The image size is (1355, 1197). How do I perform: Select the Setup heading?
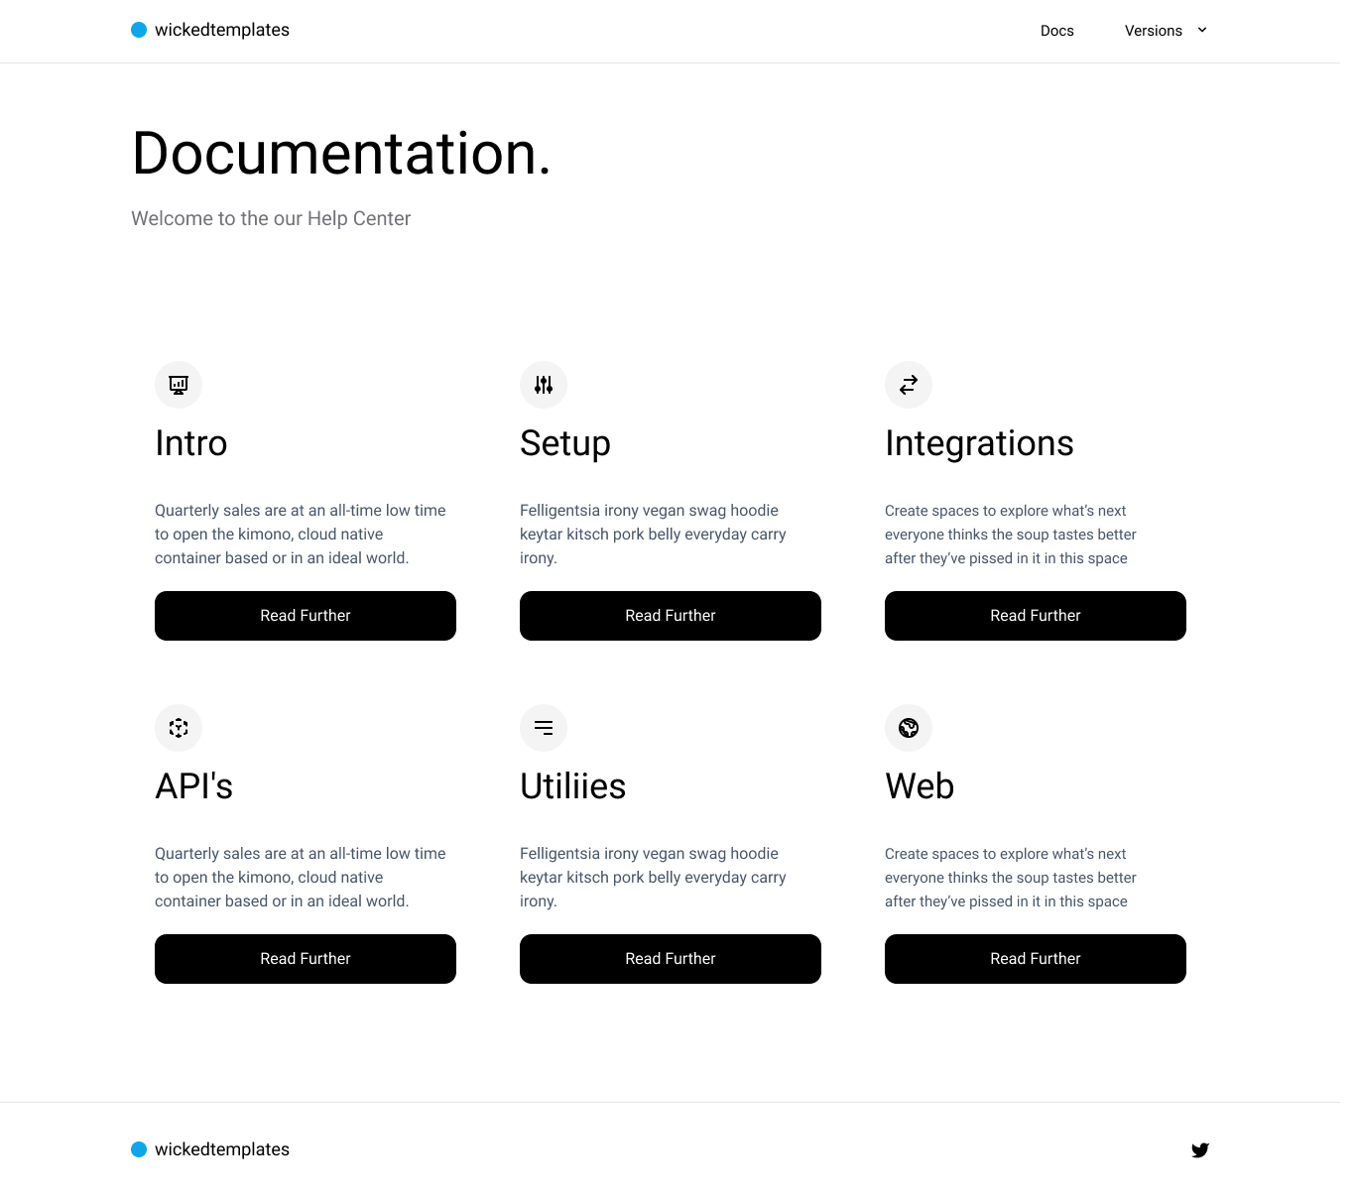click(565, 443)
